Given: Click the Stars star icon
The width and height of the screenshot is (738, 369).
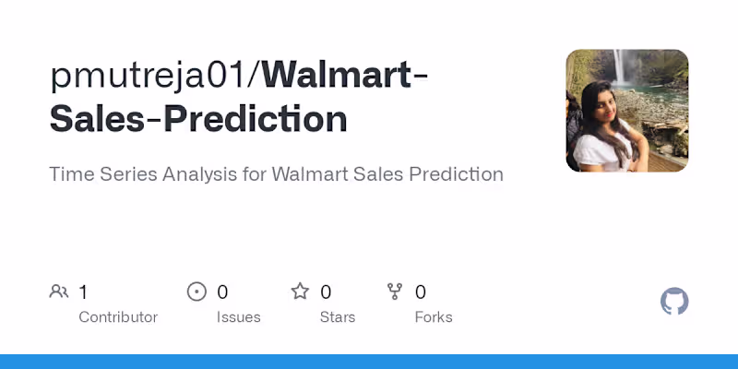Looking at the screenshot, I should (x=300, y=292).
